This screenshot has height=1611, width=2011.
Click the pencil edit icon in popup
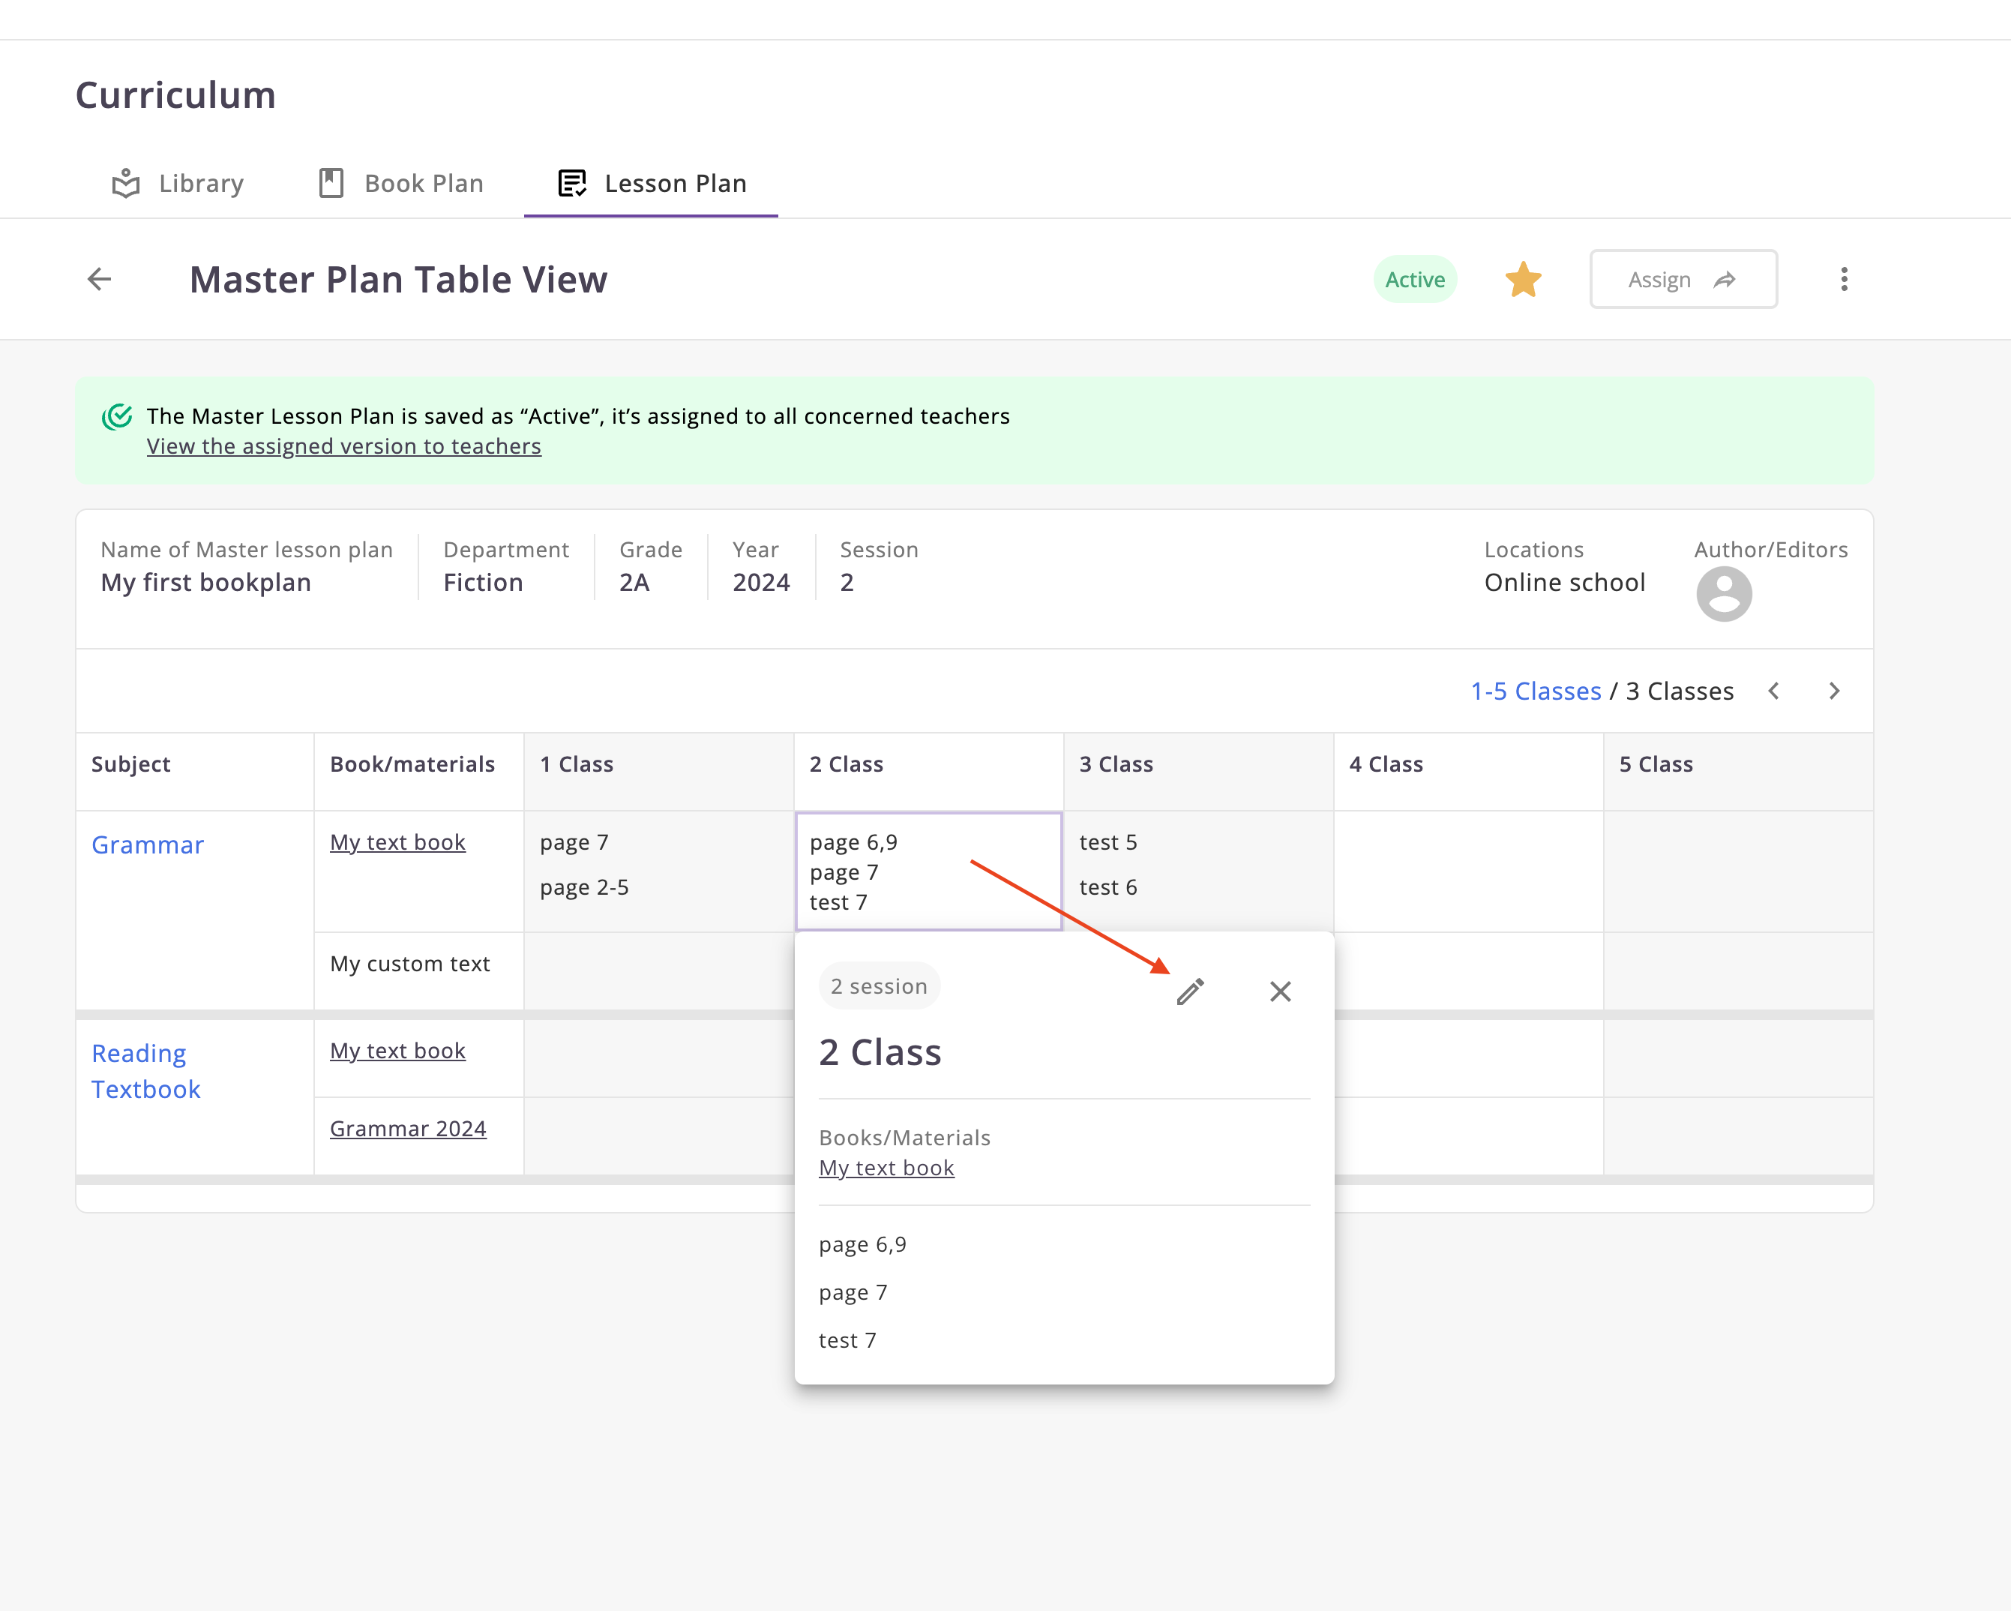tap(1190, 991)
